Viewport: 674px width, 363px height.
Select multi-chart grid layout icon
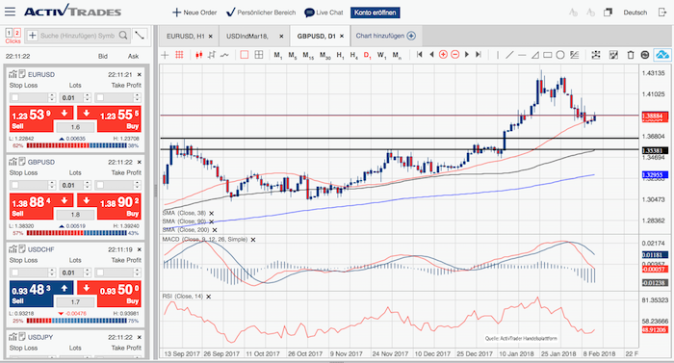tap(259, 55)
